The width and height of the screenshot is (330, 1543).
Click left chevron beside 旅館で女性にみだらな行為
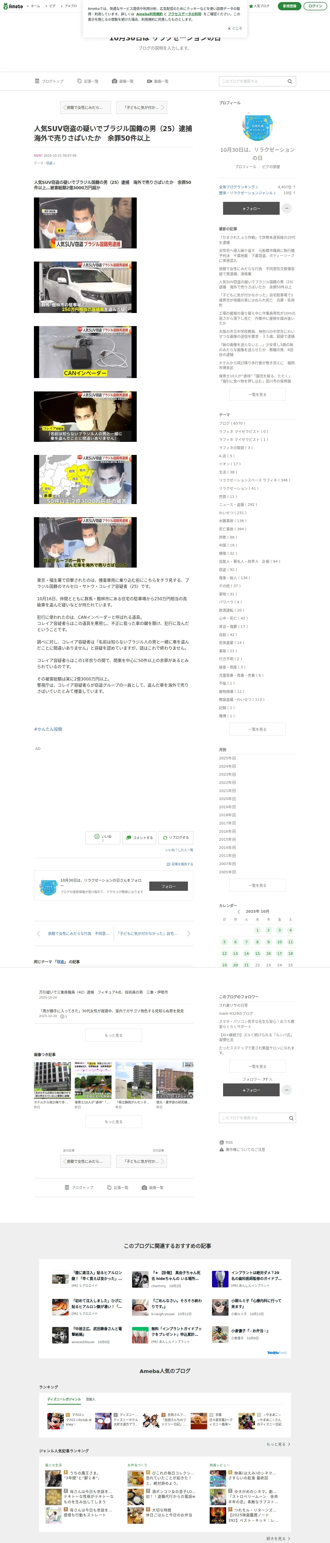[x=38, y=933]
